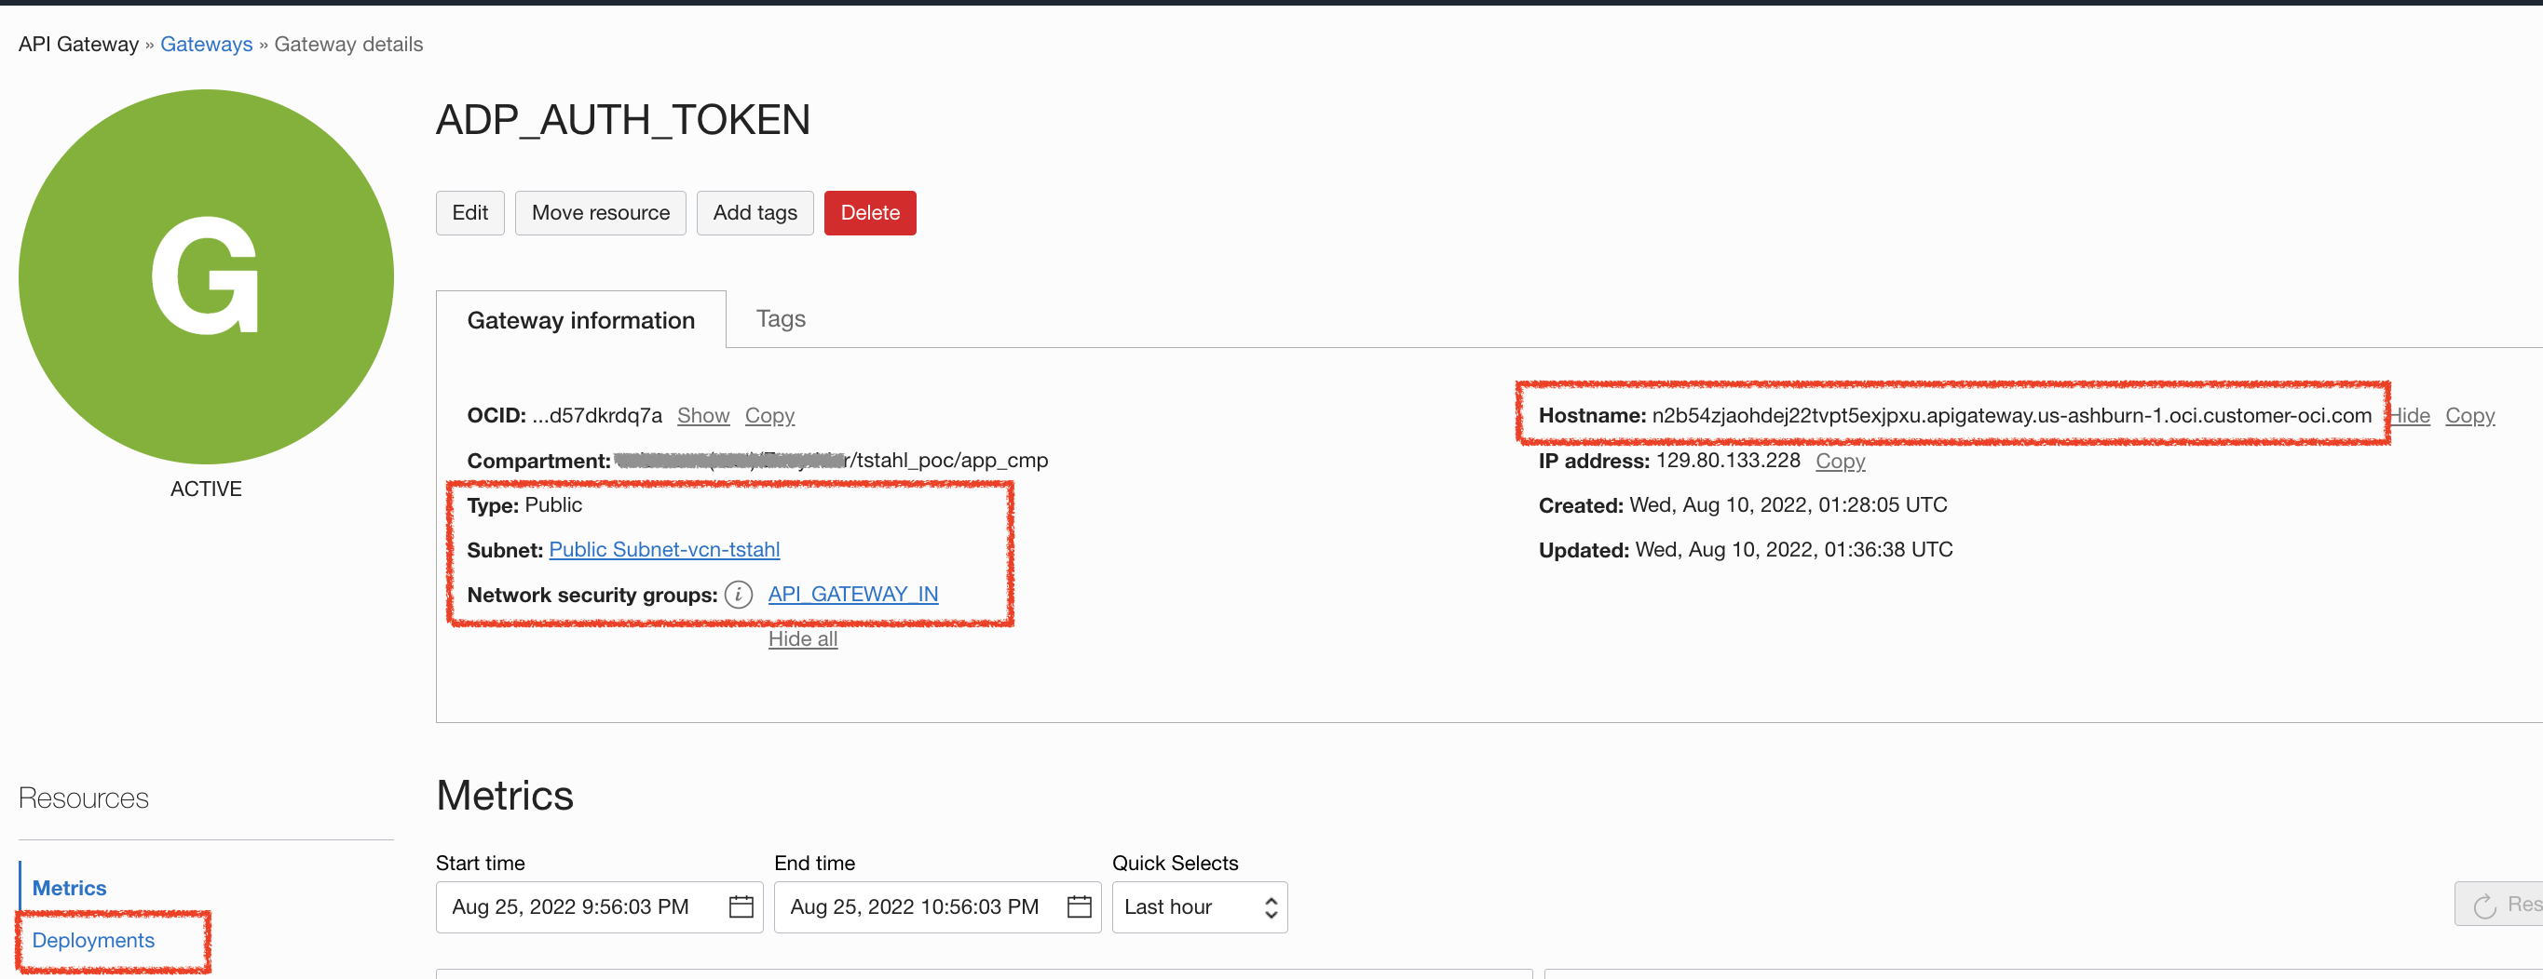Open the Move resource dialog

click(599, 212)
